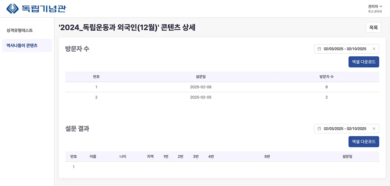
Task: Open 방문자 수 date range picker field
Action: tap(345, 49)
